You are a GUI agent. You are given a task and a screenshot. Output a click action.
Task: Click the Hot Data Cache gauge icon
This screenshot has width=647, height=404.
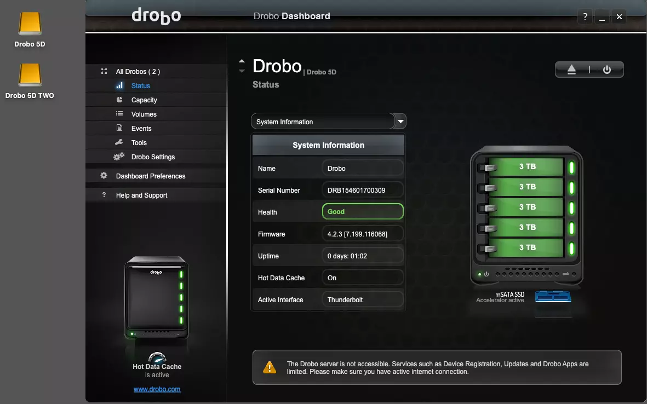[157, 357]
